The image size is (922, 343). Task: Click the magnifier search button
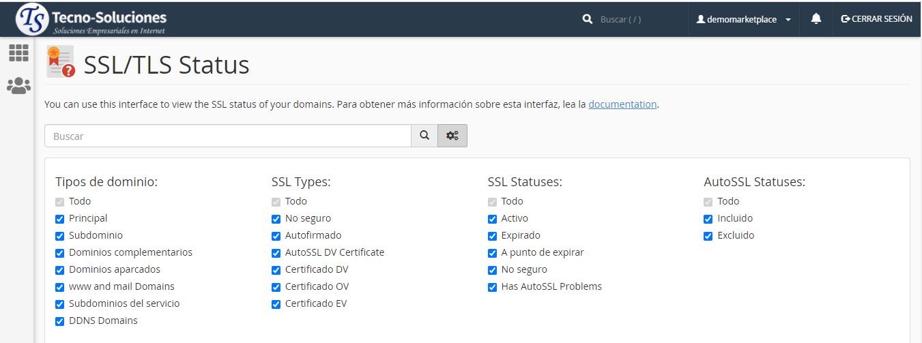[424, 136]
